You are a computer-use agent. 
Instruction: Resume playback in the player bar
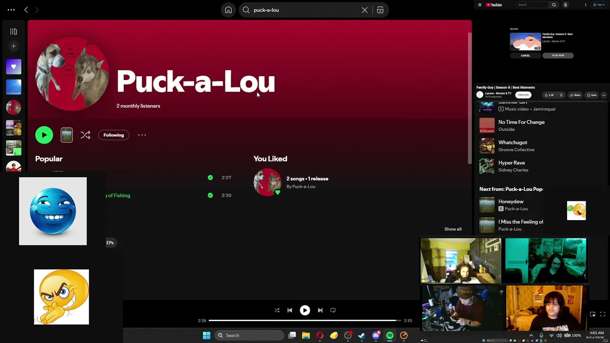click(305, 310)
